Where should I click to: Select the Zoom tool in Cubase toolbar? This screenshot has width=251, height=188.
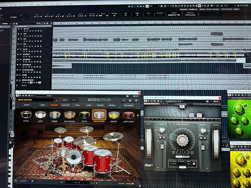(193, 6)
